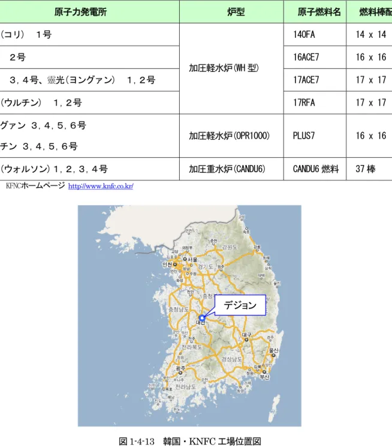
Task: Click the グァン 3, 4, 5, 6号 text
Action: (43, 125)
